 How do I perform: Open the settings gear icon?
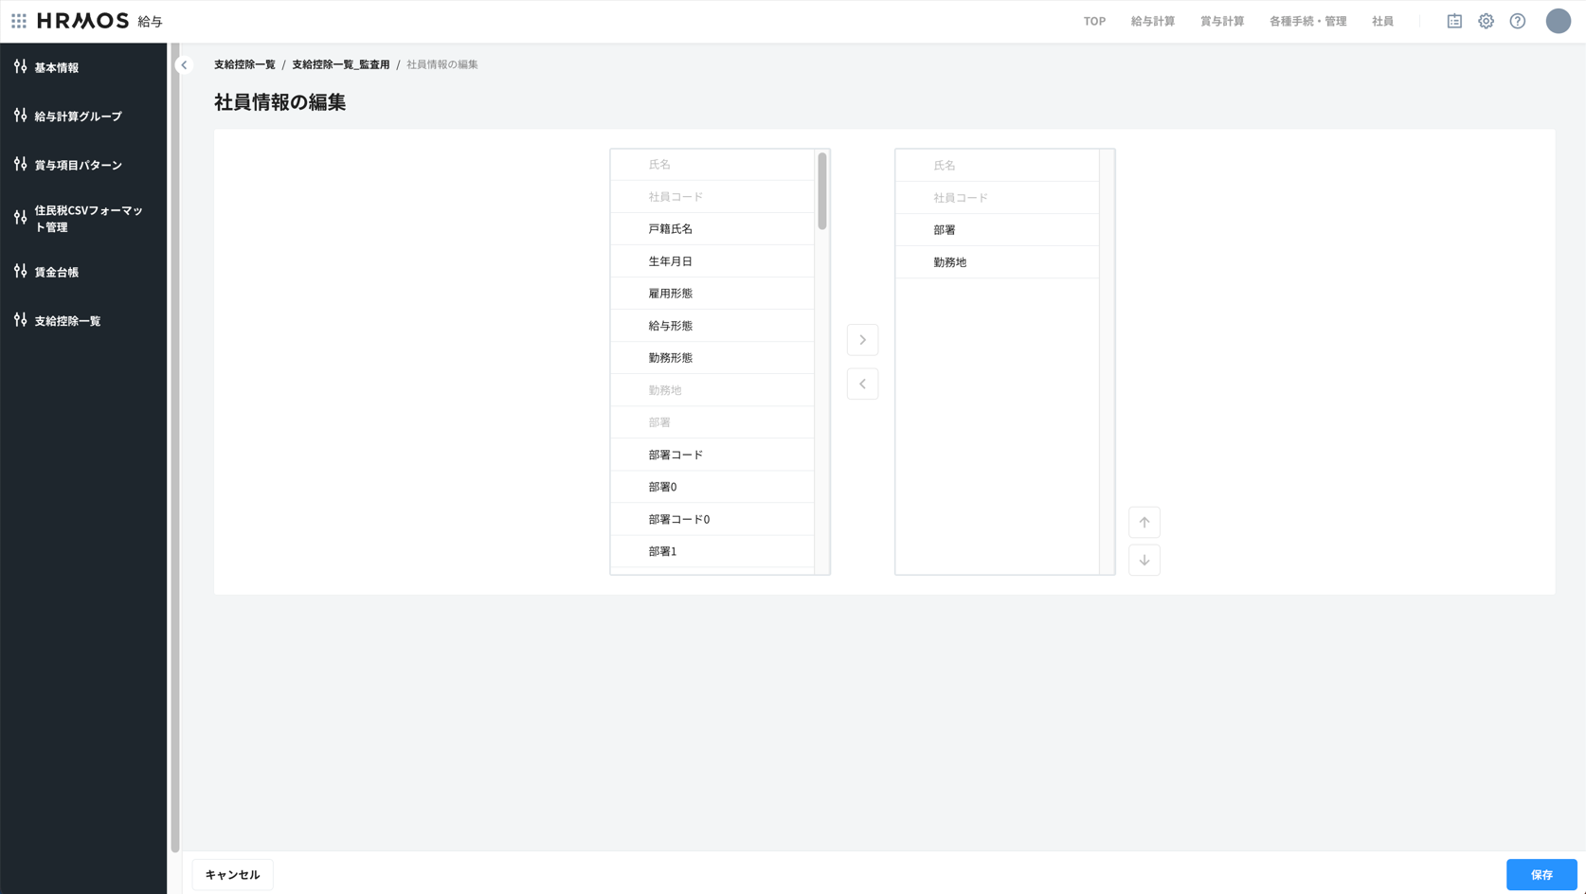(x=1486, y=21)
